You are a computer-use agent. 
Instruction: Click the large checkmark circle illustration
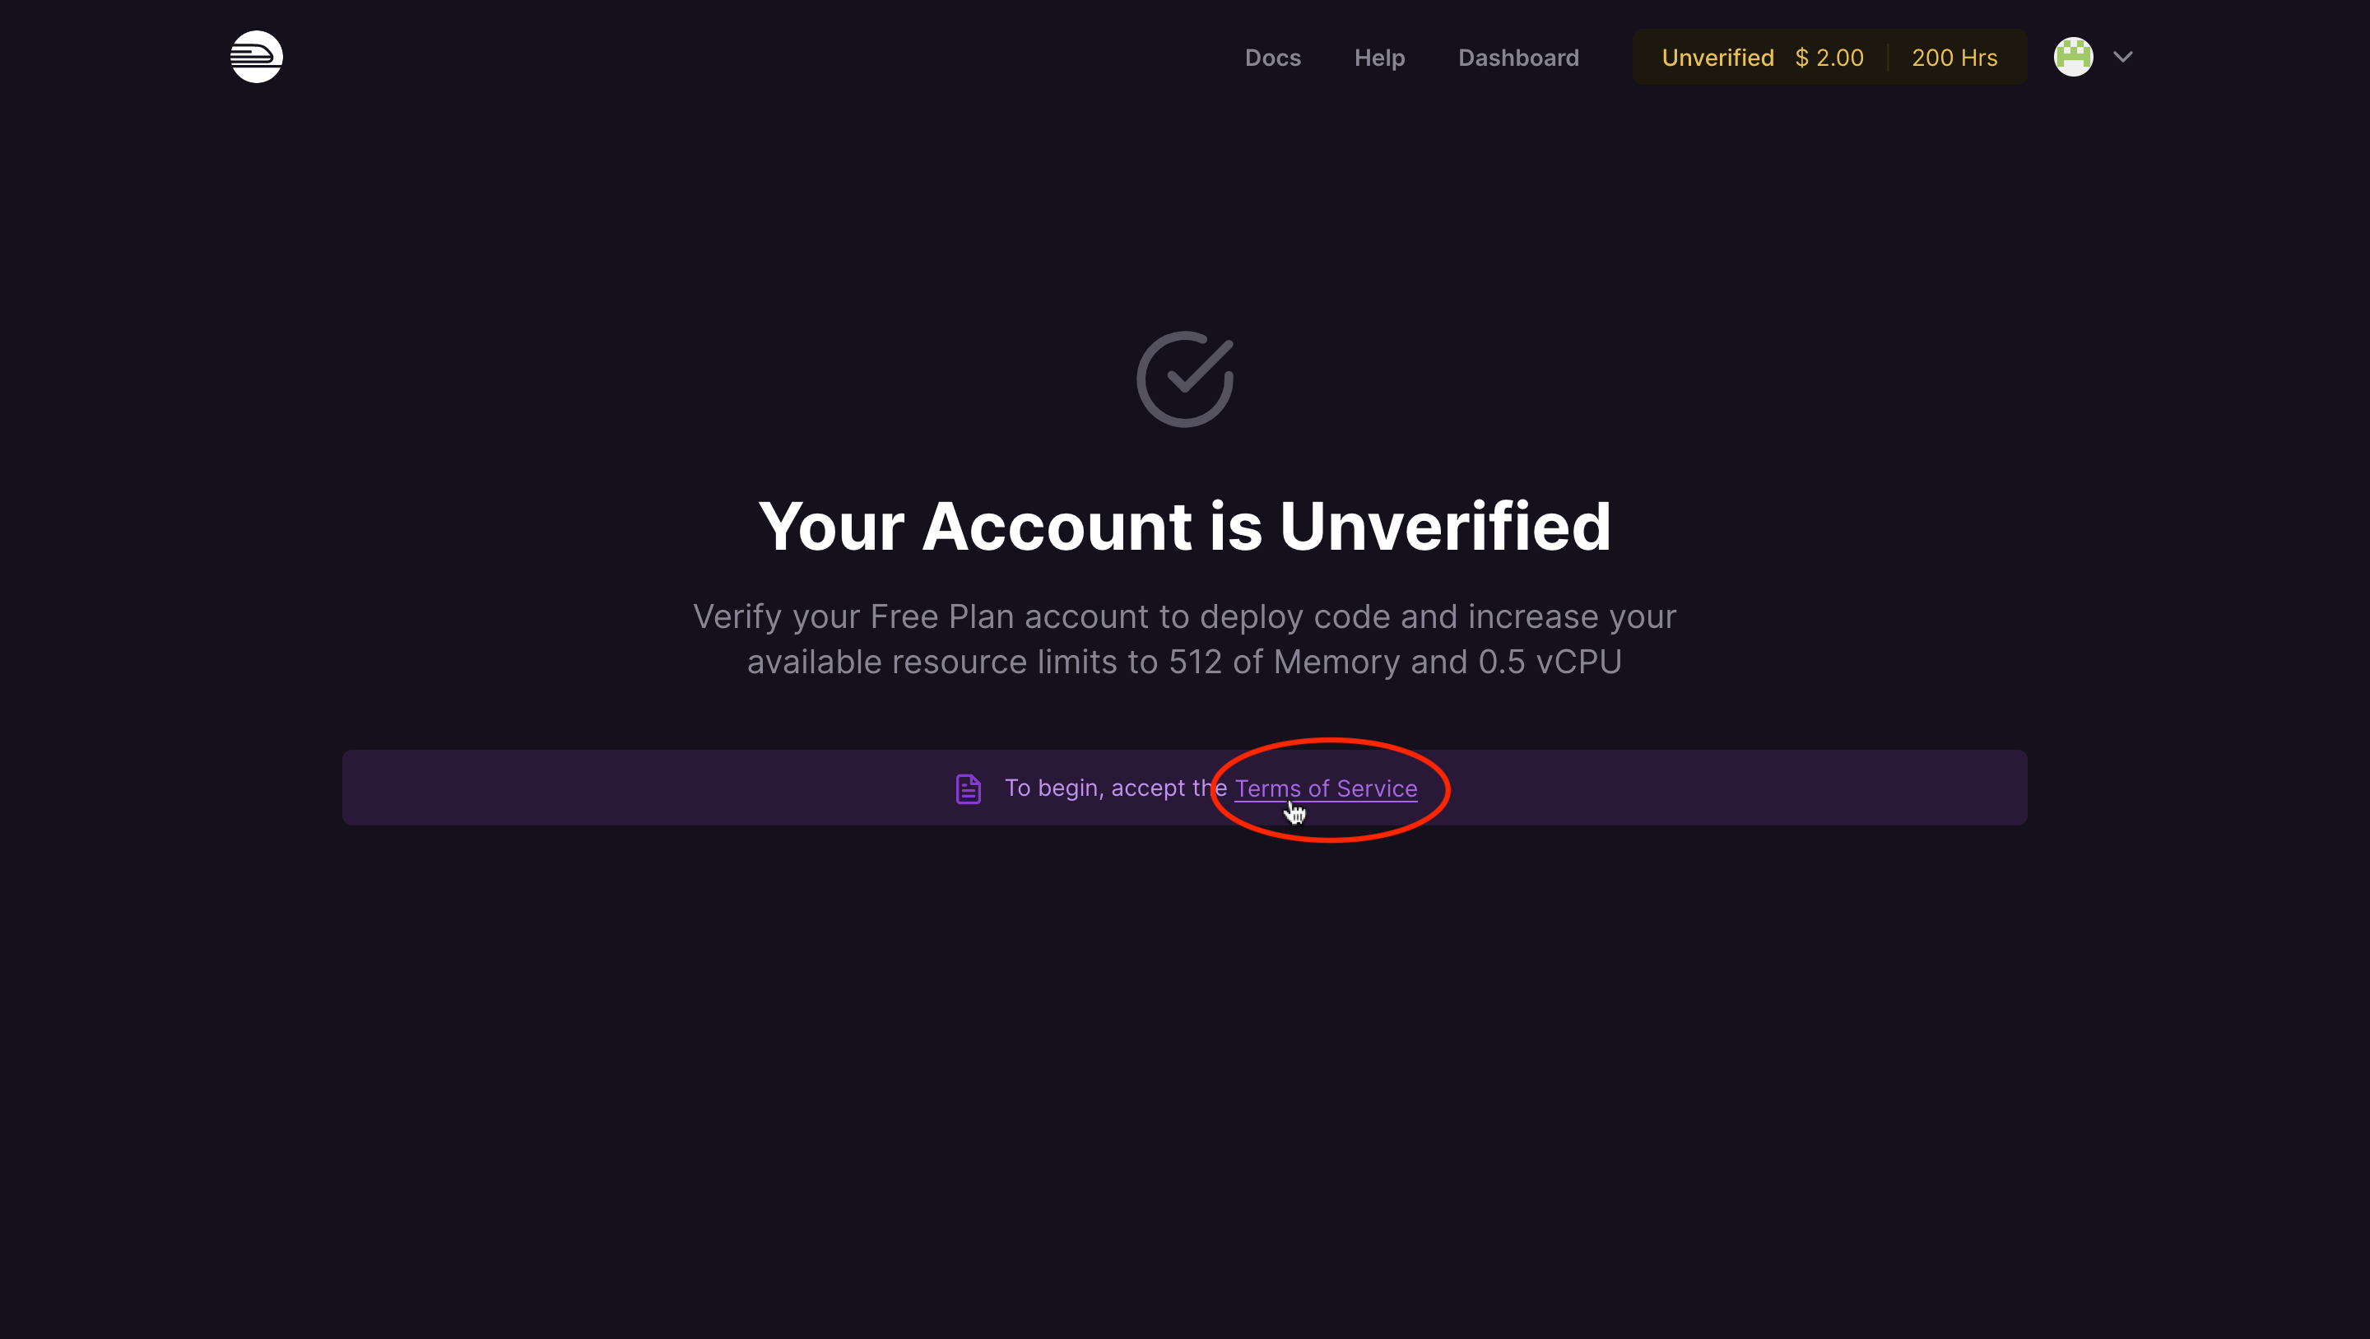click(x=1184, y=379)
